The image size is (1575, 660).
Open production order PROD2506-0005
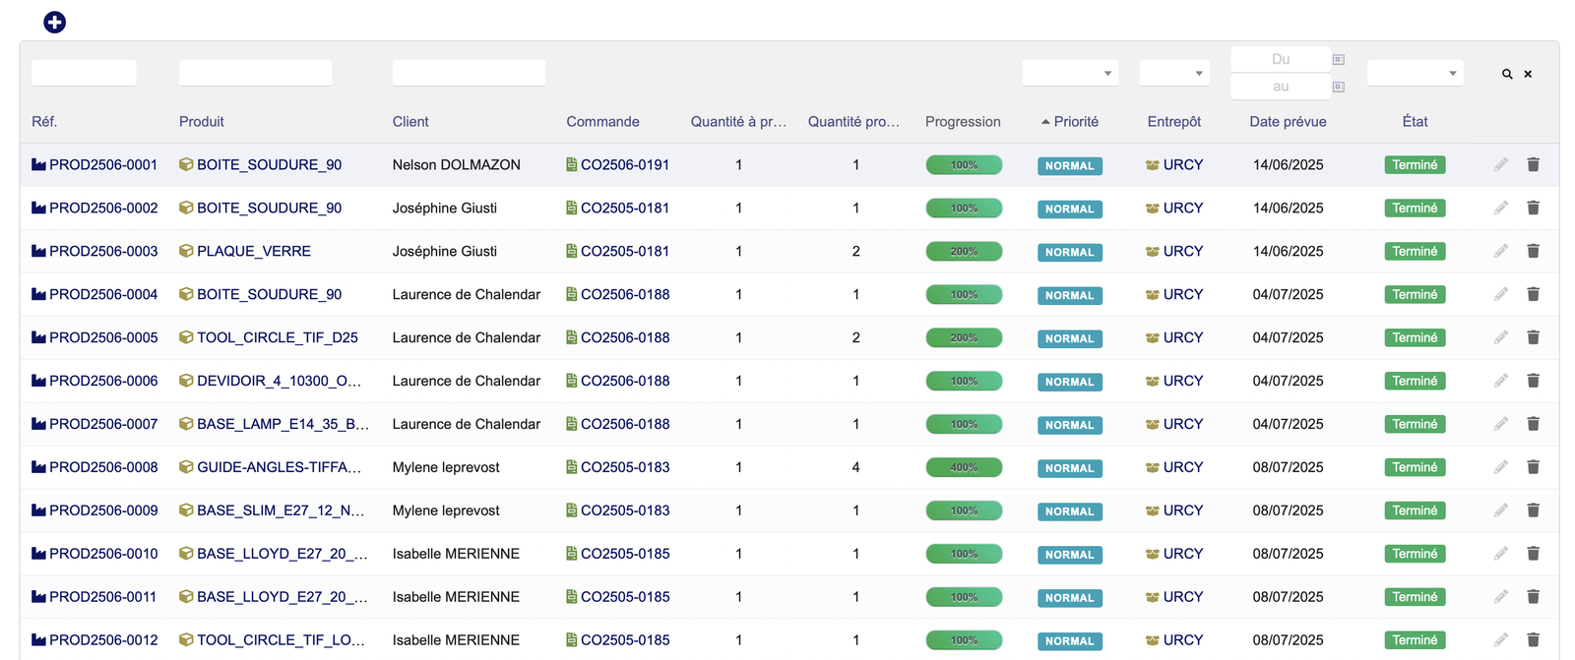click(103, 337)
